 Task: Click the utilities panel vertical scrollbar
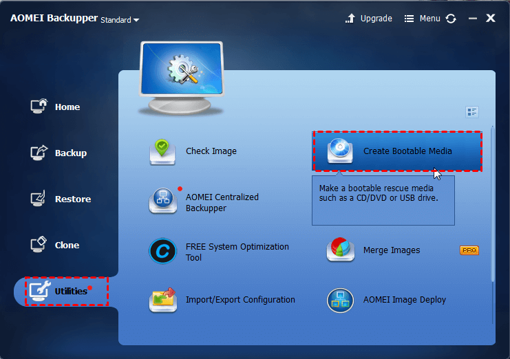492,204
